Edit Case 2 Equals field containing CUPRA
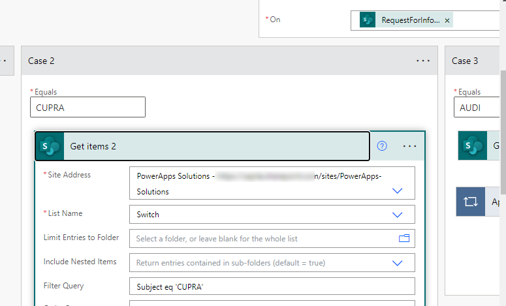Screen dimensions: 506x306 (x=87, y=107)
